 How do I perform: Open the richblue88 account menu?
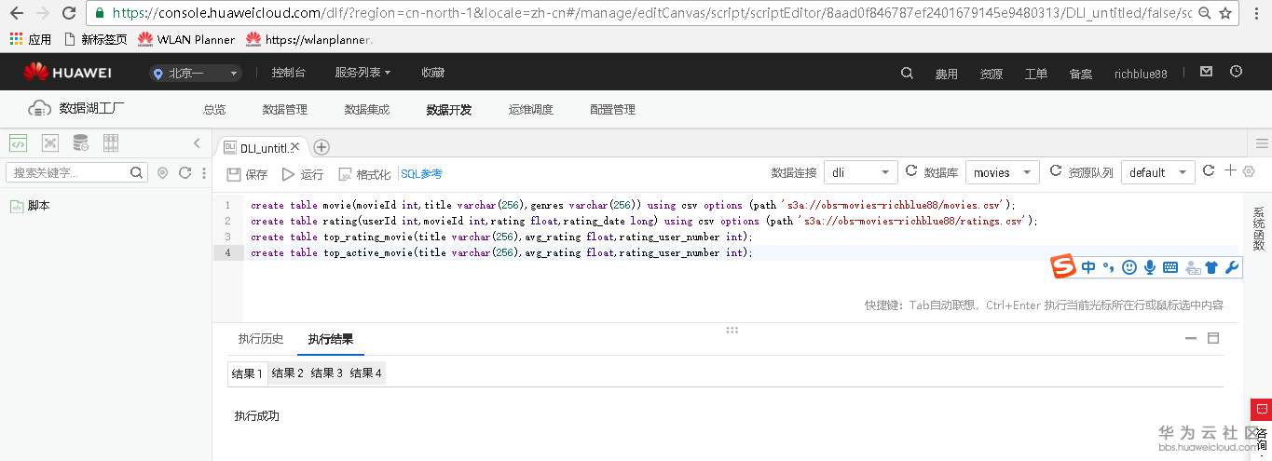click(x=1141, y=74)
